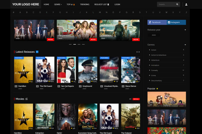Open Darlin' poster in Movies

pyautogui.click(x=66, y=117)
